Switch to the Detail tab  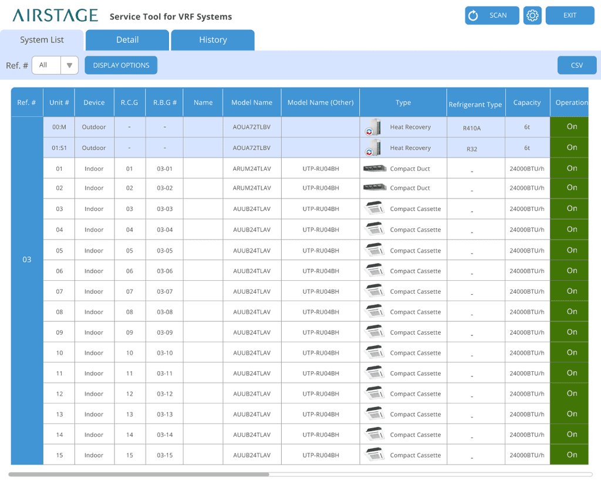[127, 39]
